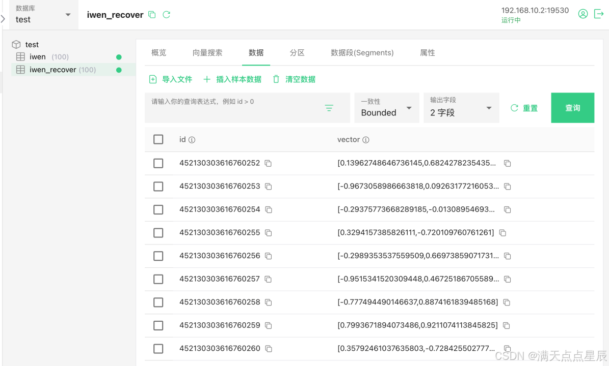This screenshot has width=609, height=366.
Task: Copy id 452130303616760253
Action: pos(269,187)
